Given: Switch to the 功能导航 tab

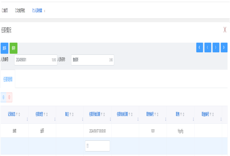Looking at the screenshot, I should pyautogui.click(x=20, y=10).
